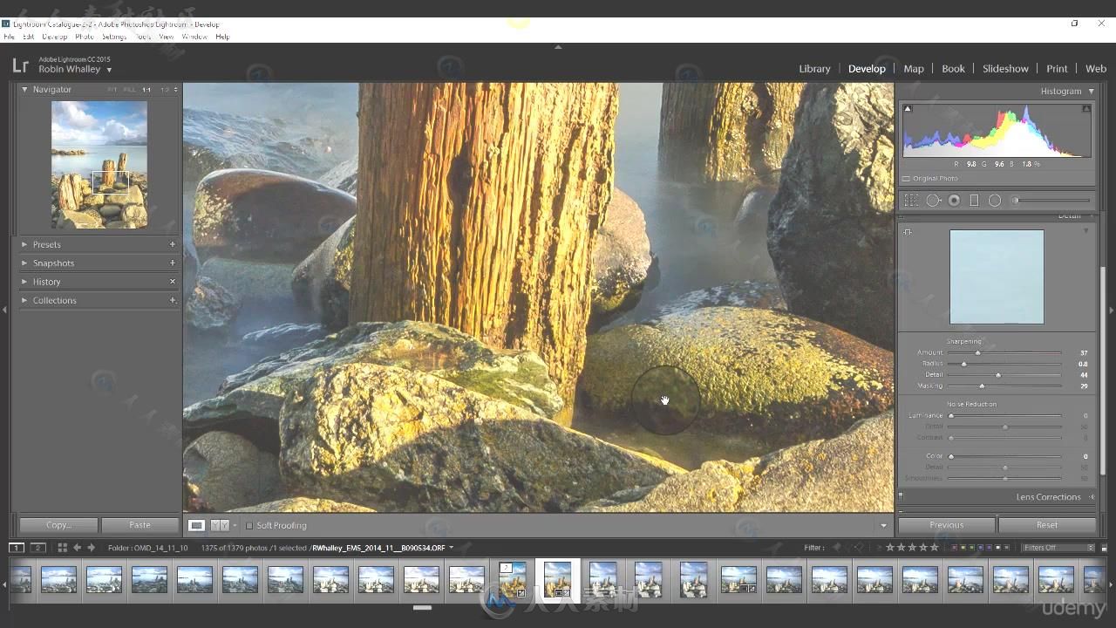Expand the History panel
Screen dimensions: 1116x628
[24, 282]
